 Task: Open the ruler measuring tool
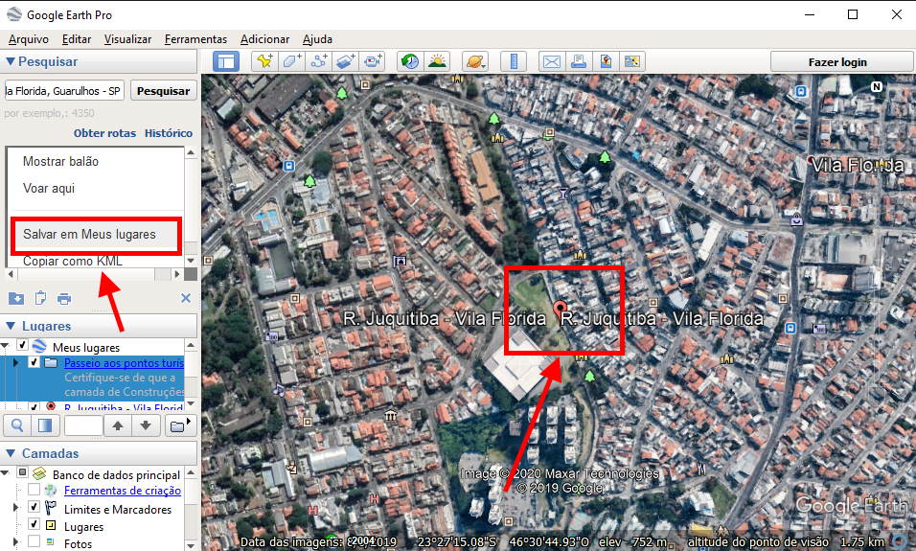(514, 61)
